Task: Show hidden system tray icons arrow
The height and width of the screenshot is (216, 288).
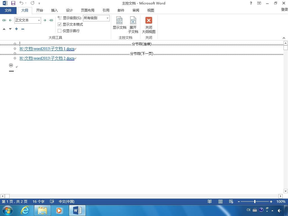Action: (272, 210)
